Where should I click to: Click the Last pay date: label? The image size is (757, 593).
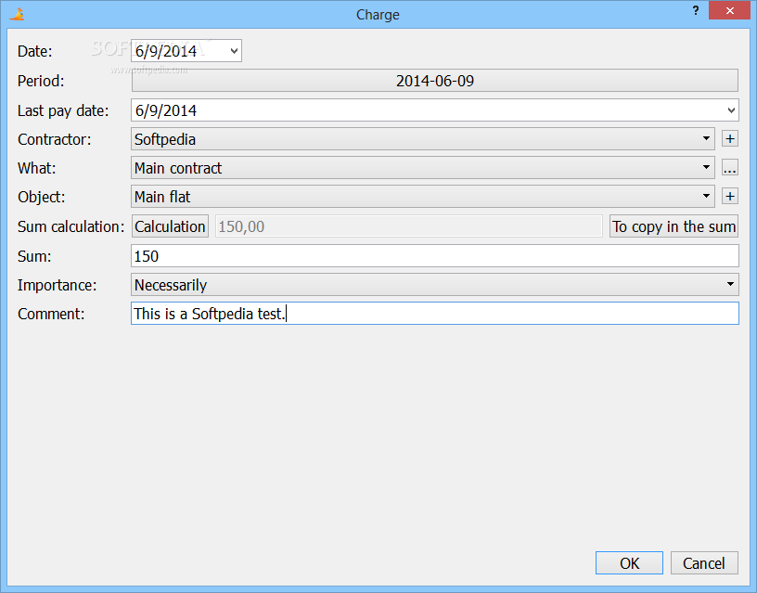pos(63,110)
